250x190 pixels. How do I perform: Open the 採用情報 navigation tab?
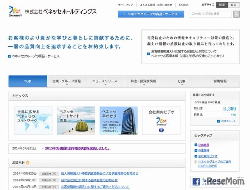click(220, 81)
